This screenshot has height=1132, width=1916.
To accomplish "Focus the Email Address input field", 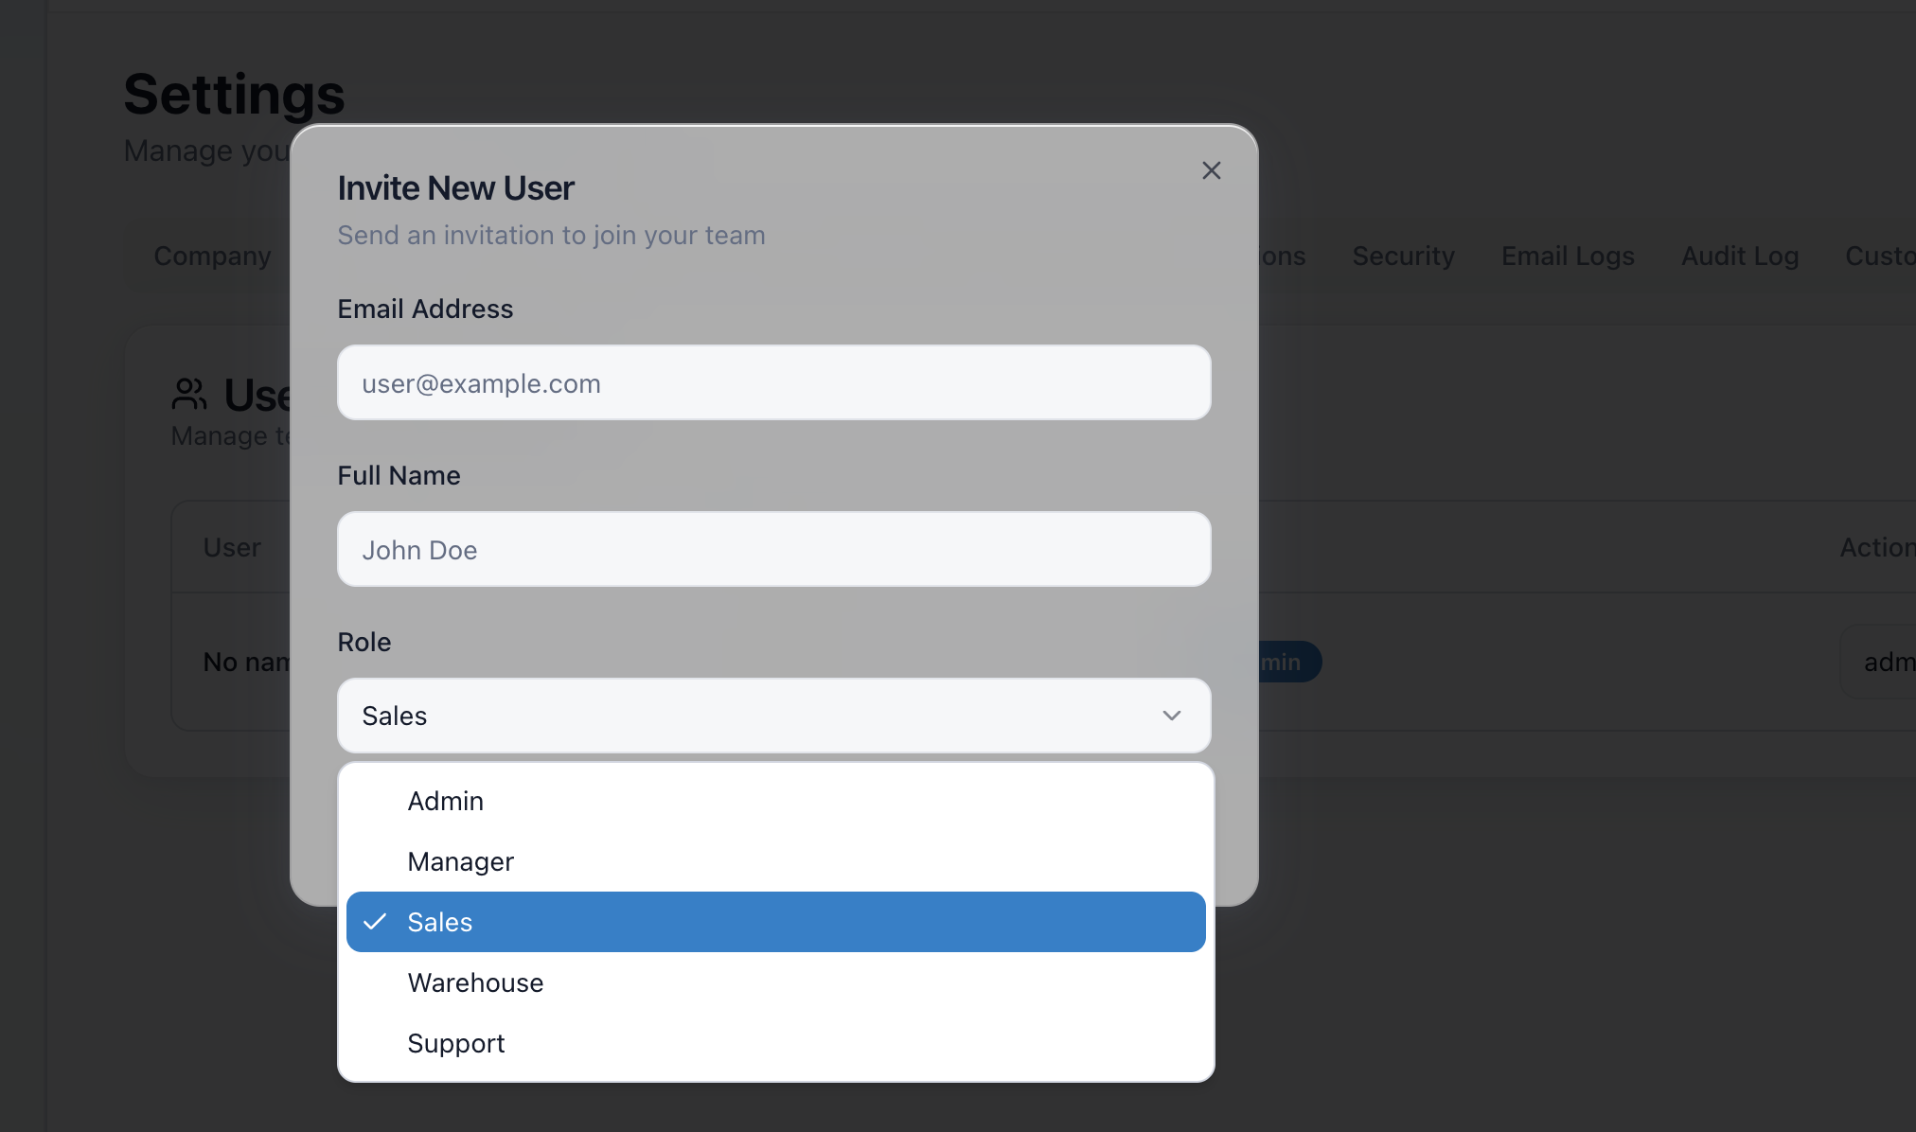I will (773, 382).
